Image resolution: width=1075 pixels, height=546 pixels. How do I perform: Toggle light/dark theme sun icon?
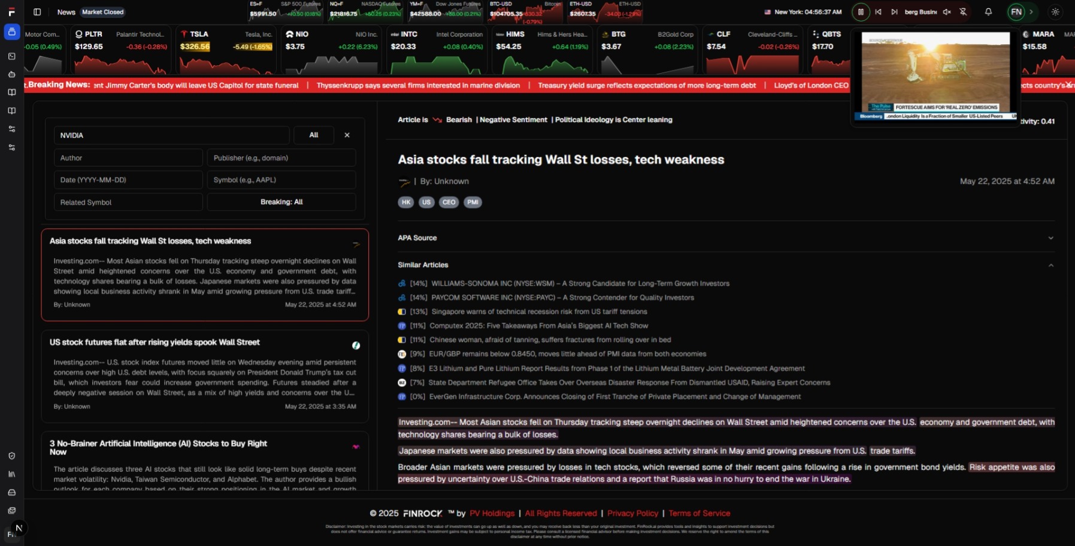coord(1055,12)
